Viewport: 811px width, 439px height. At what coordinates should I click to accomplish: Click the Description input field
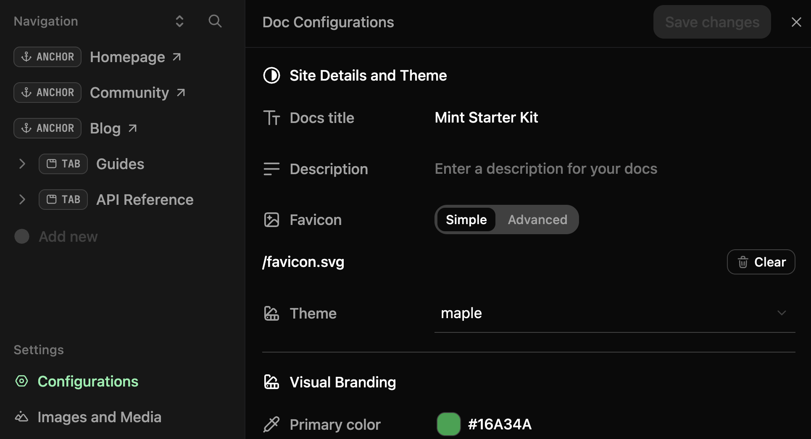pos(545,169)
